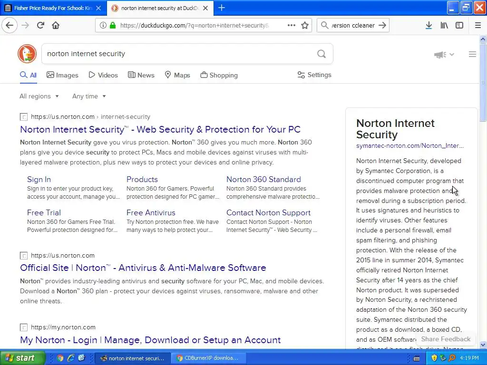Image resolution: width=487 pixels, height=365 pixels.
Task: Submit search with arrow in search box
Action: coord(382,25)
